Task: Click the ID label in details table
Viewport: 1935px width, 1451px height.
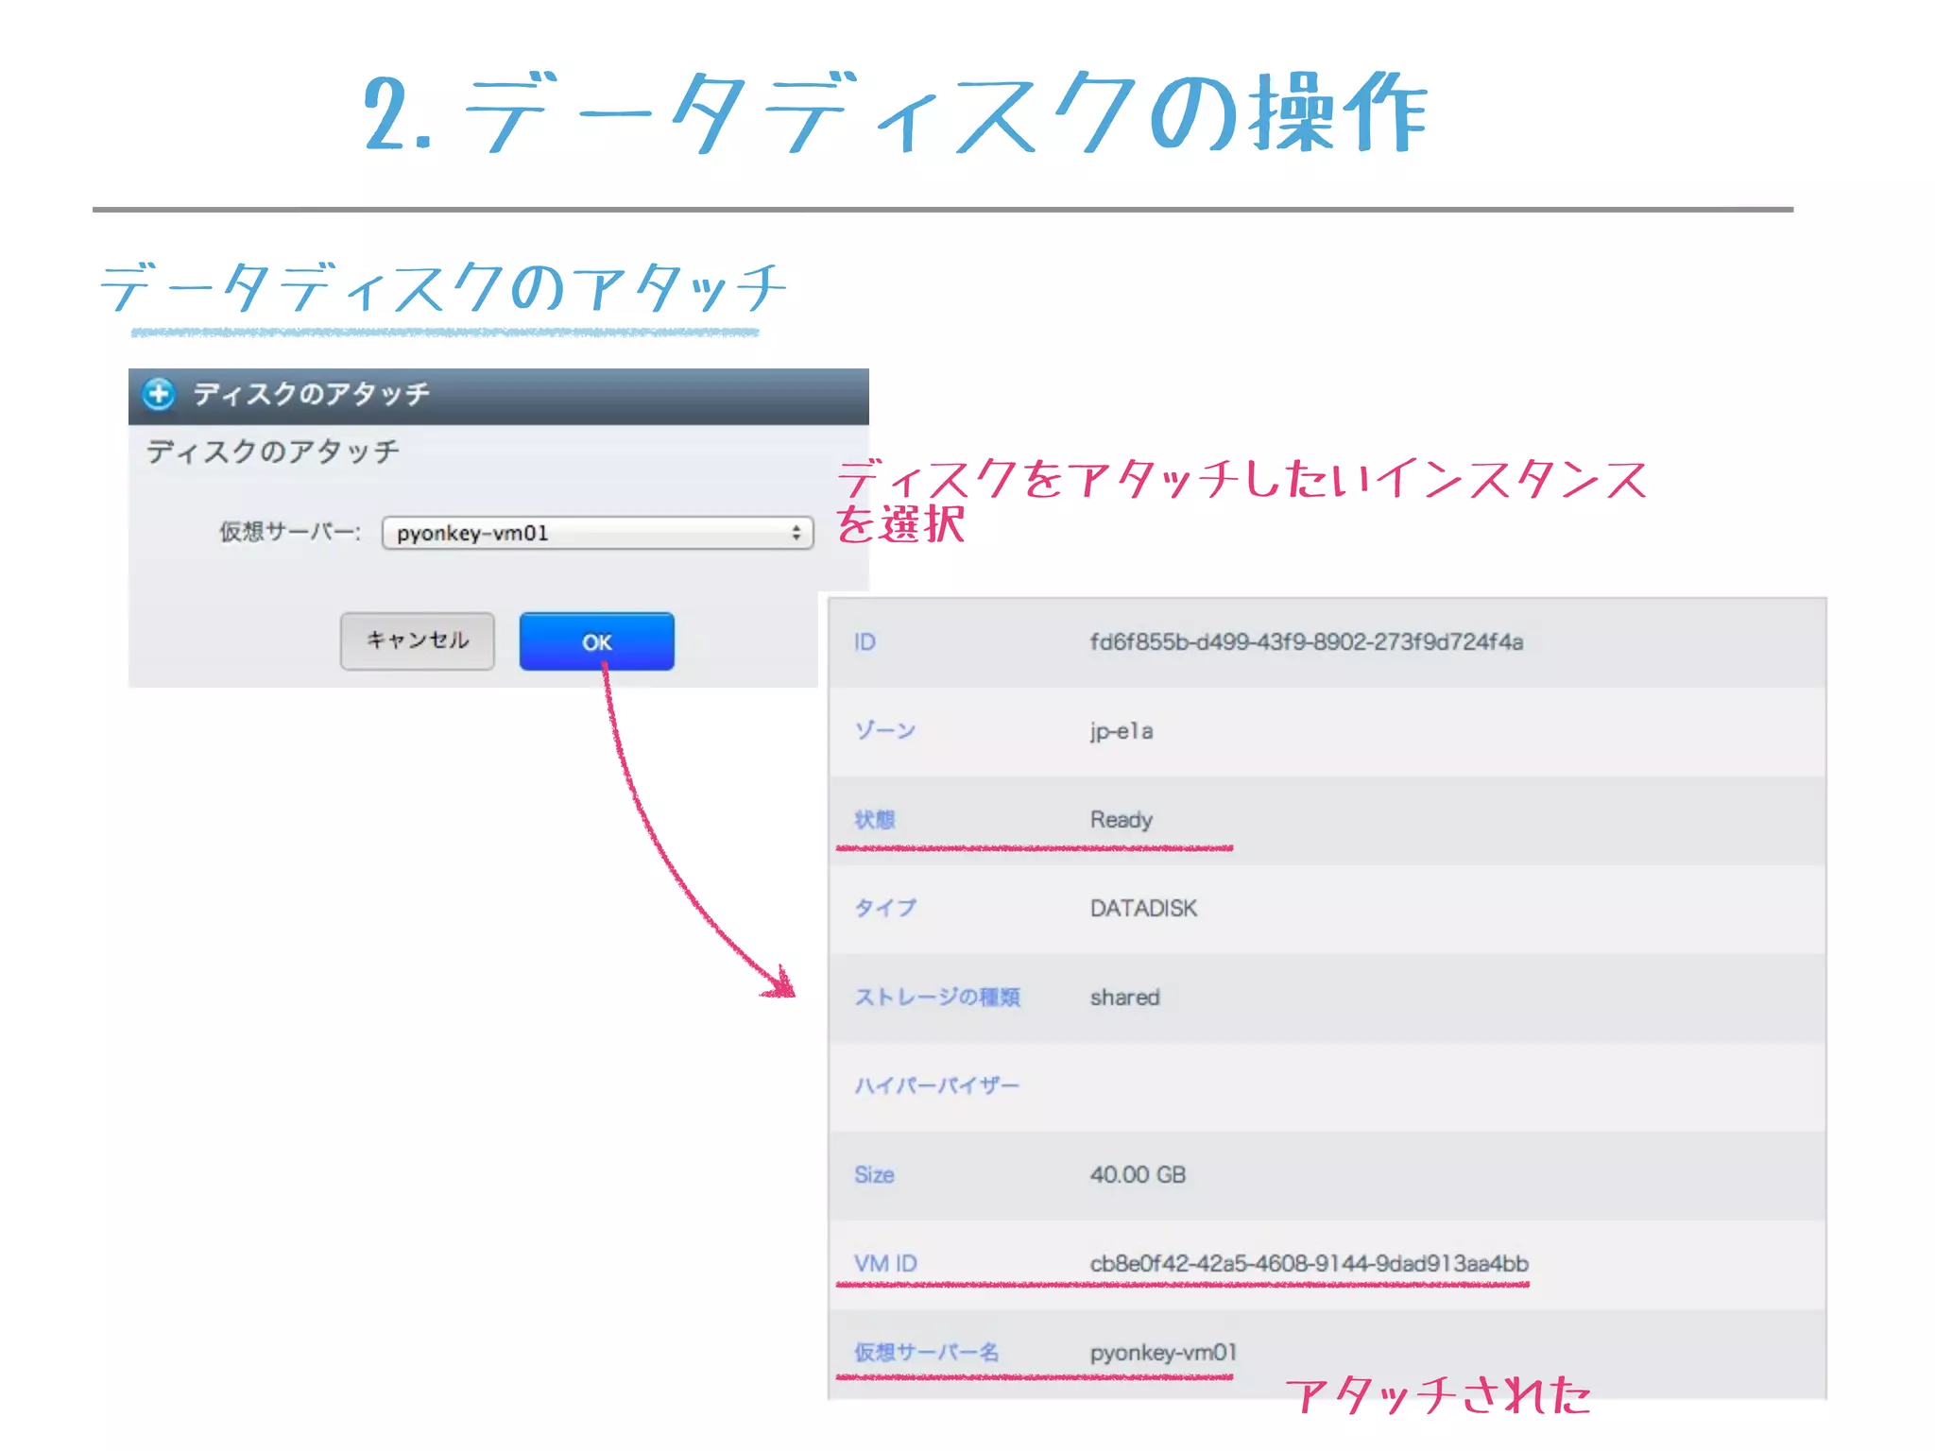Action: (x=865, y=642)
